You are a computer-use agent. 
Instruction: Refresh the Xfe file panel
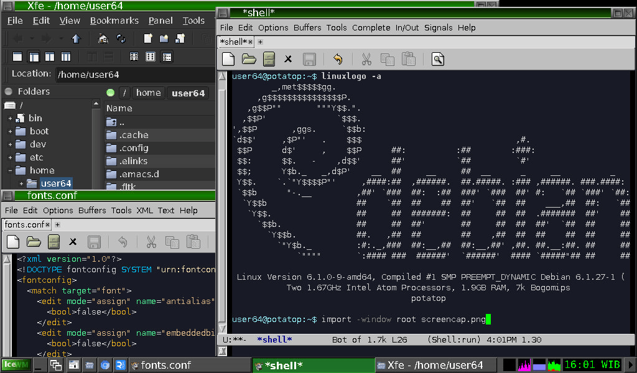pos(121,39)
